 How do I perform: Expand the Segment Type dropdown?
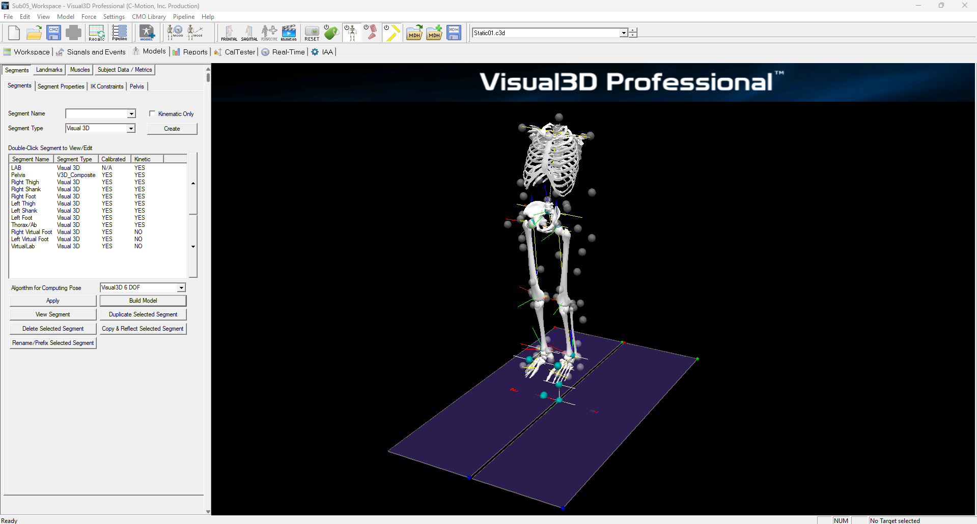tap(131, 128)
